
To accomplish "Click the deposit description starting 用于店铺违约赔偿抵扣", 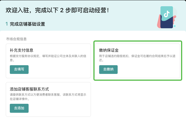I will tap(137, 58).
